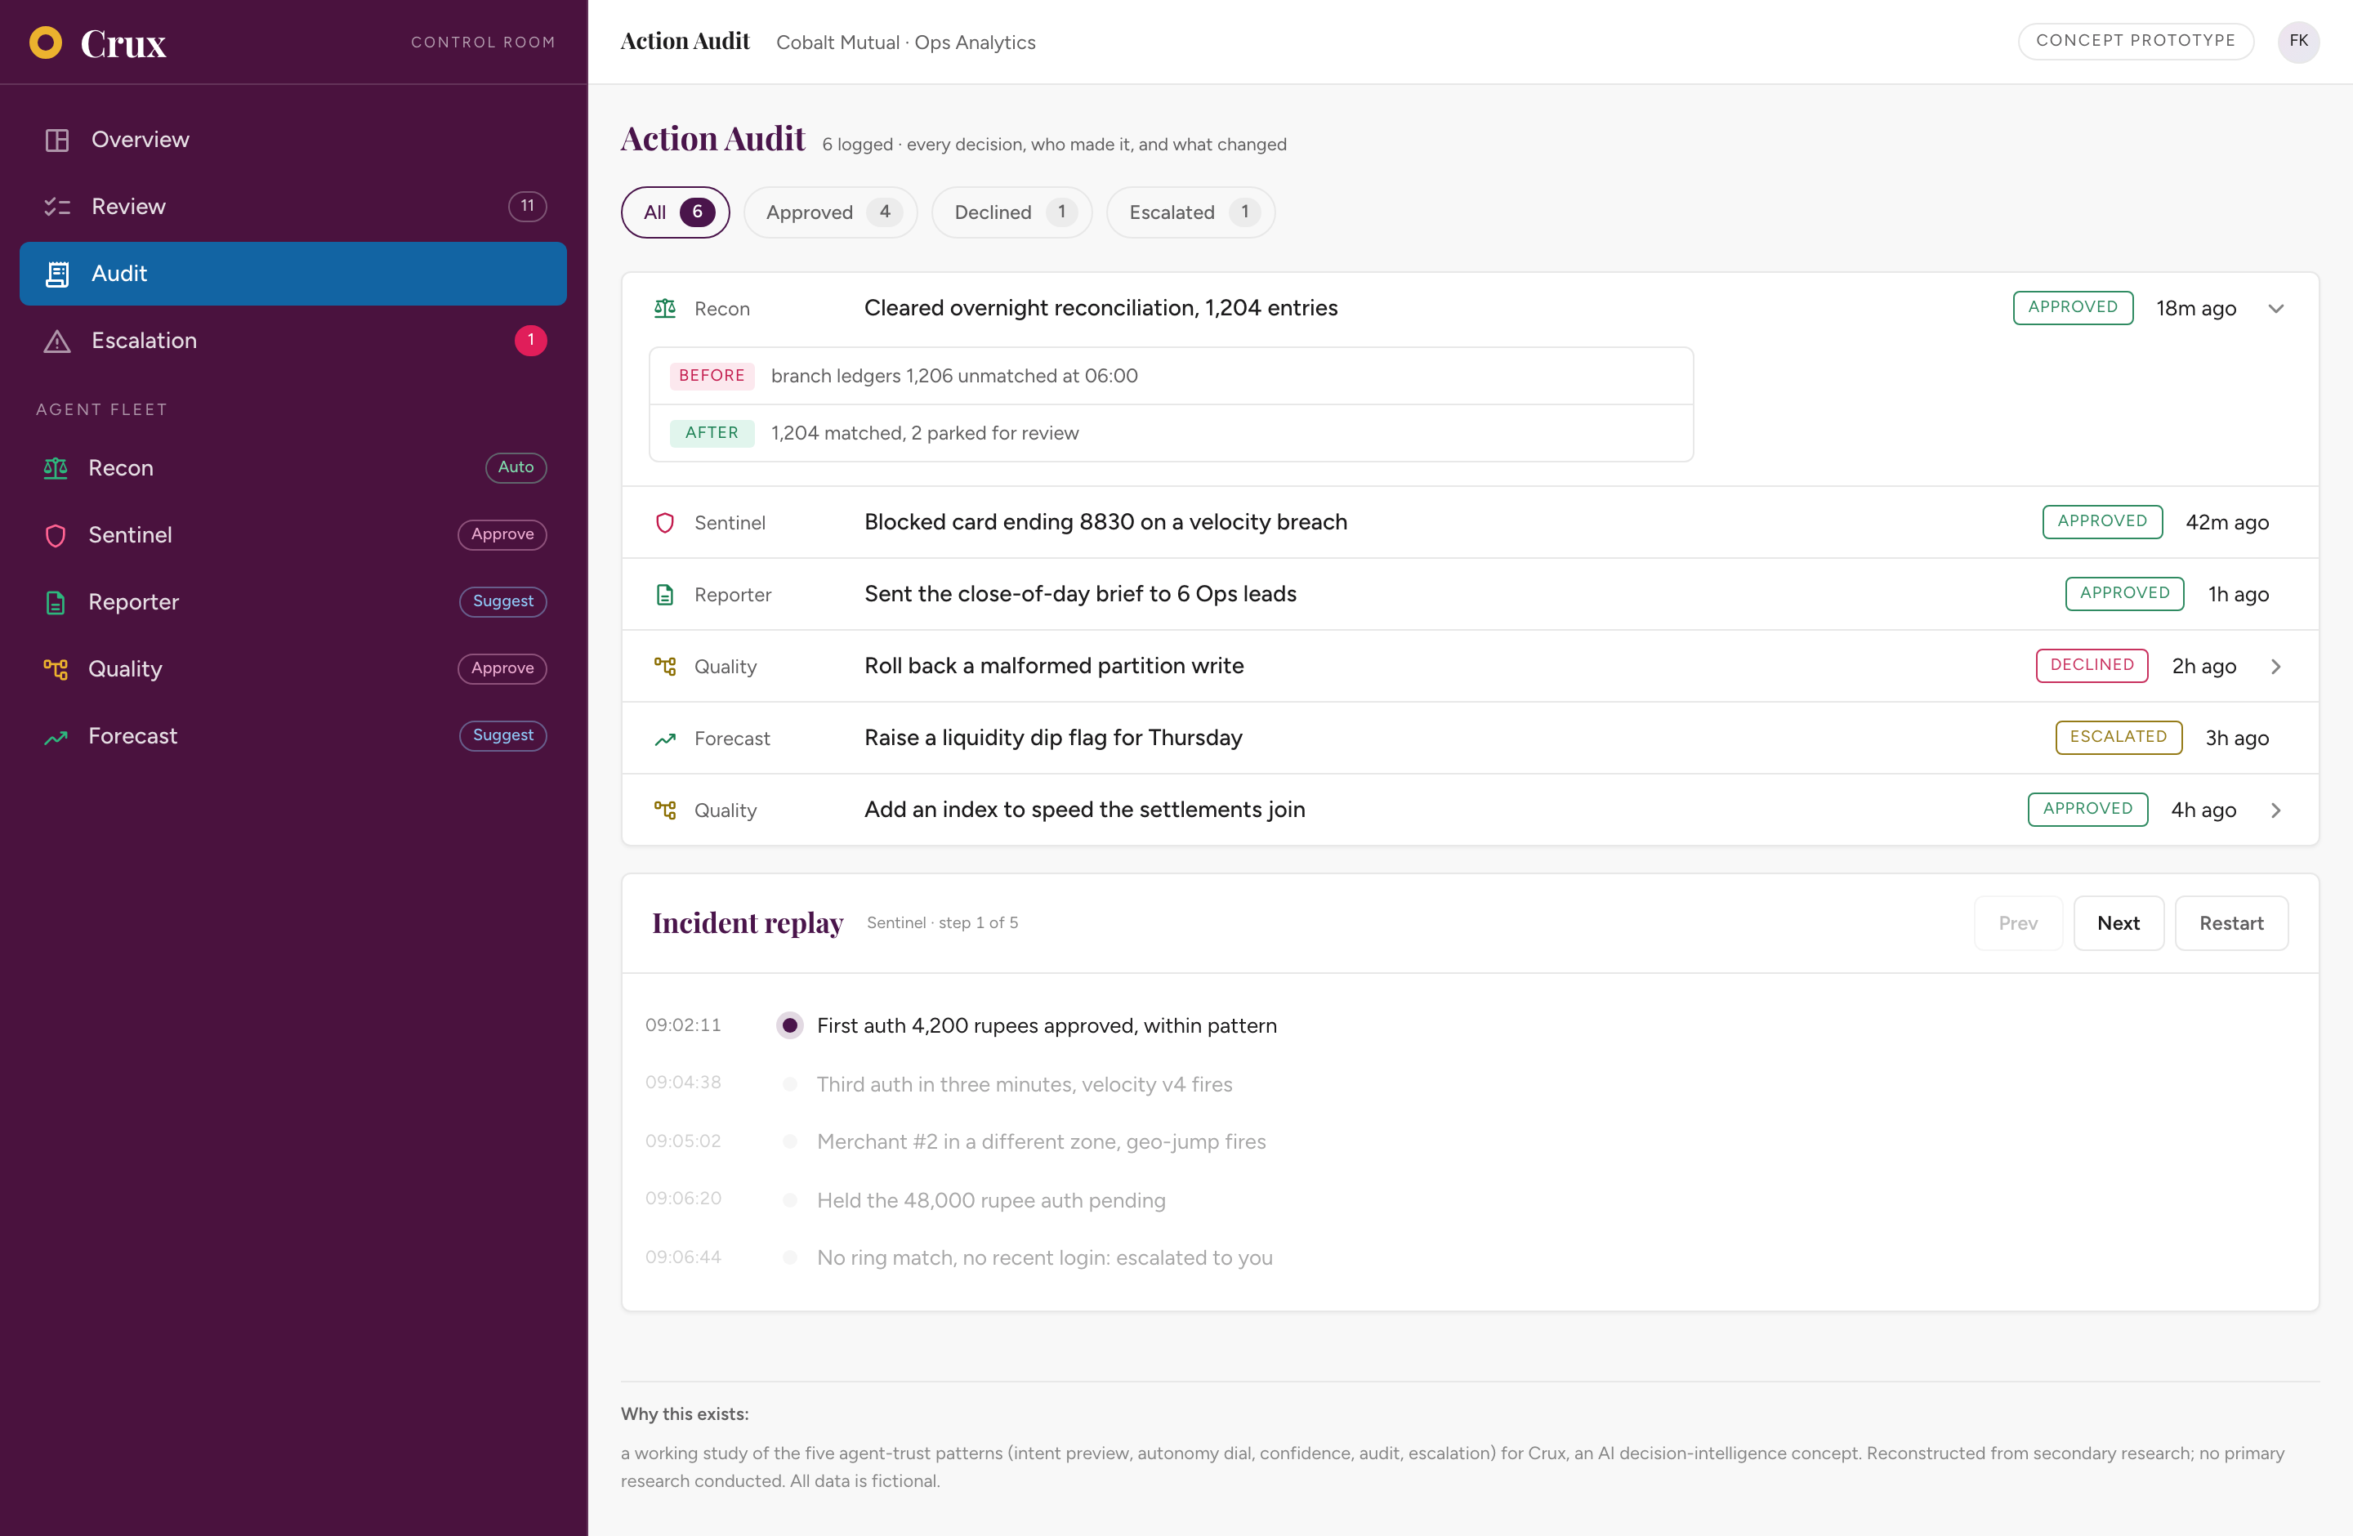
Task: Expand the close-of-day brief row
Action: click(1469, 594)
